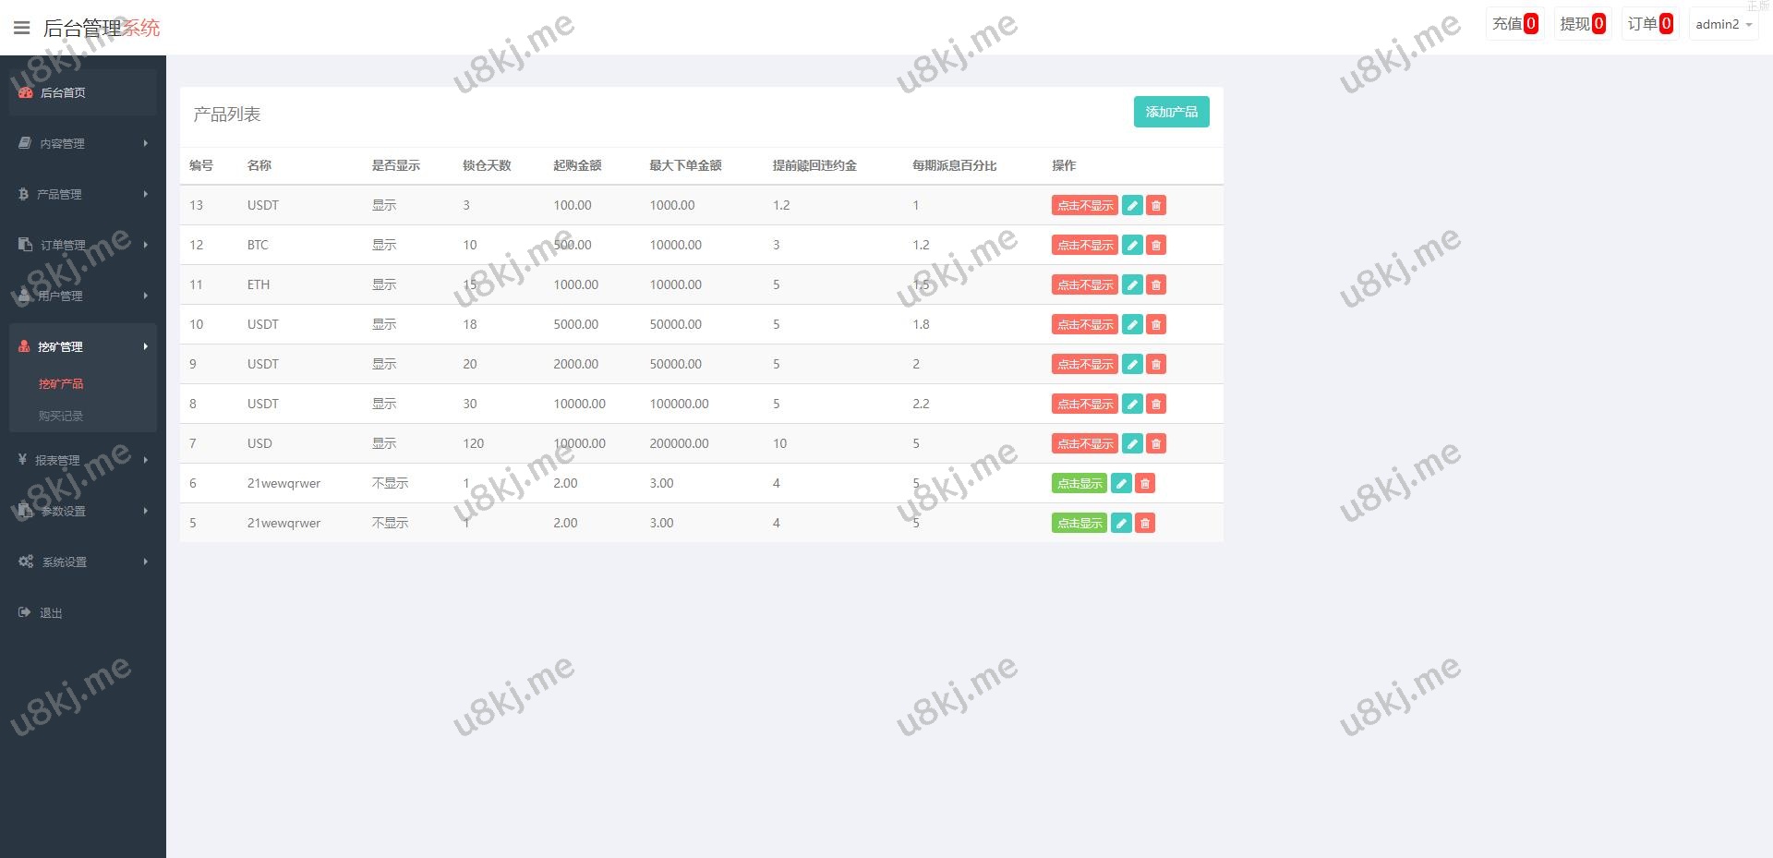The height and width of the screenshot is (858, 1773).
Task: Click the edit icon for product 8
Action: (x=1132, y=404)
